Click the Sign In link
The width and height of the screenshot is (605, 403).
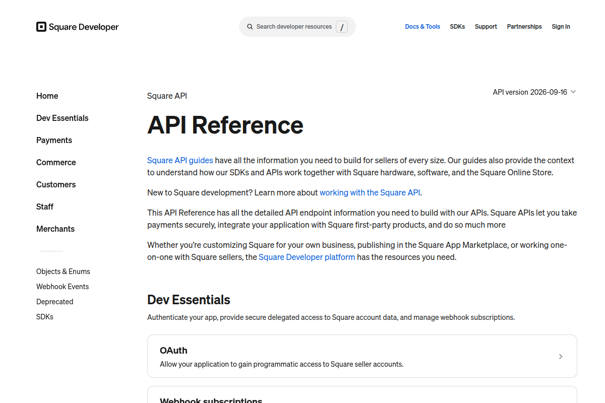click(x=561, y=27)
